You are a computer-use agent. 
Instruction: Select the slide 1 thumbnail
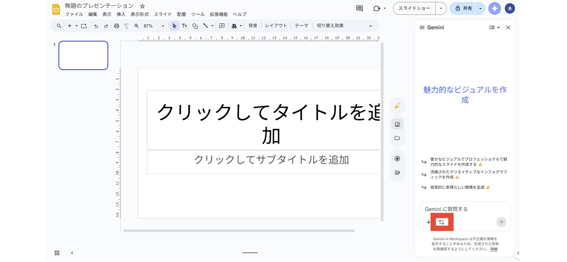(83, 55)
